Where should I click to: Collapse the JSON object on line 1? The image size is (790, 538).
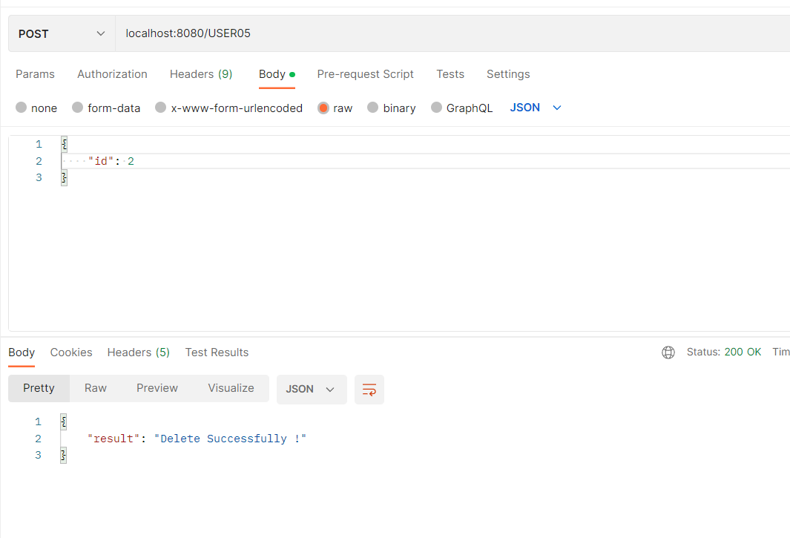(64, 144)
